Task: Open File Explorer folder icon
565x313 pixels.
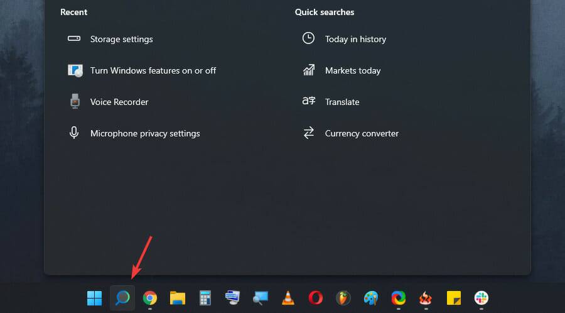Action: pyautogui.click(x=178, y=298)
